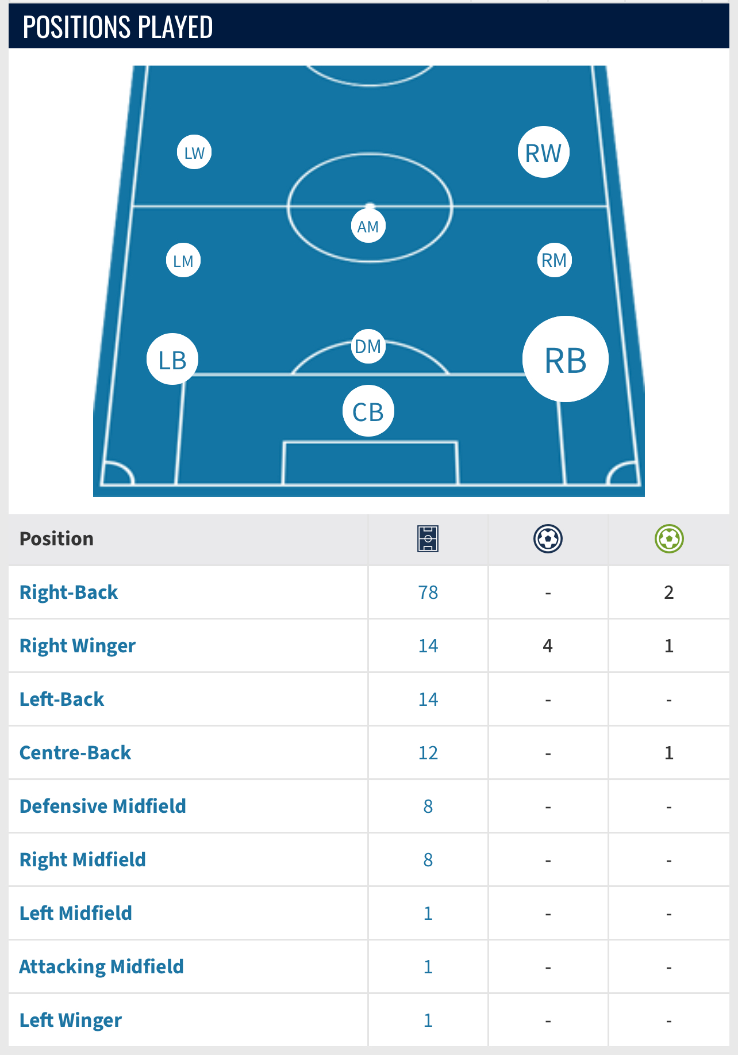The image size is (738, 1055).
Task: Open the Right Winger link
Action: click(x=78, y=645)
